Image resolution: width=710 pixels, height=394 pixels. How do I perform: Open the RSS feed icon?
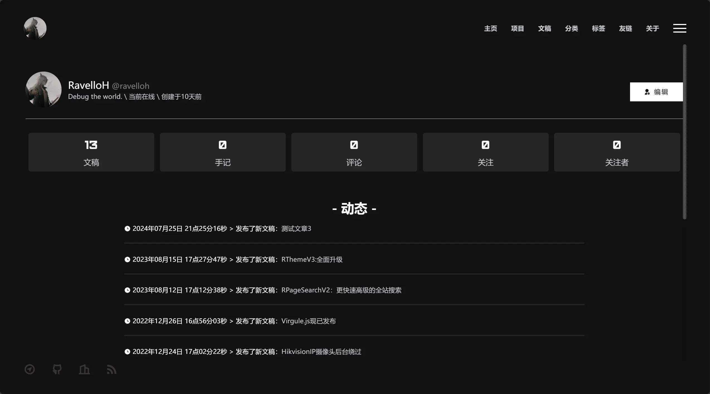coord(111,369)
